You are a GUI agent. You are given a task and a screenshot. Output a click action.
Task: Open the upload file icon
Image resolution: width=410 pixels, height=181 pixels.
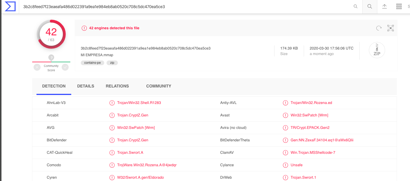(x=385, y=6)
